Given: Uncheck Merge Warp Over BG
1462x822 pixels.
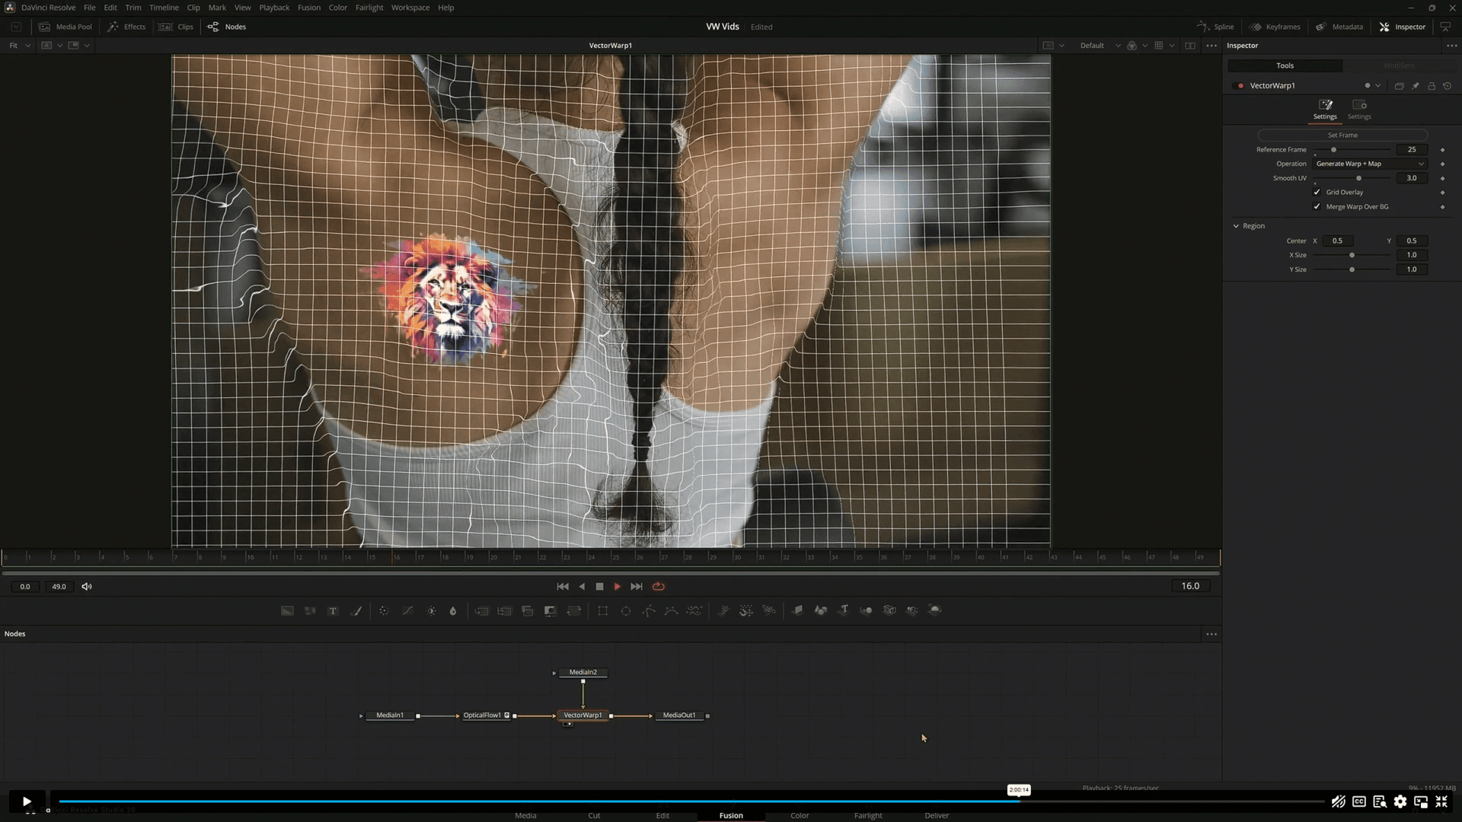Looking at the screenshot, I should pos(1317,206).
